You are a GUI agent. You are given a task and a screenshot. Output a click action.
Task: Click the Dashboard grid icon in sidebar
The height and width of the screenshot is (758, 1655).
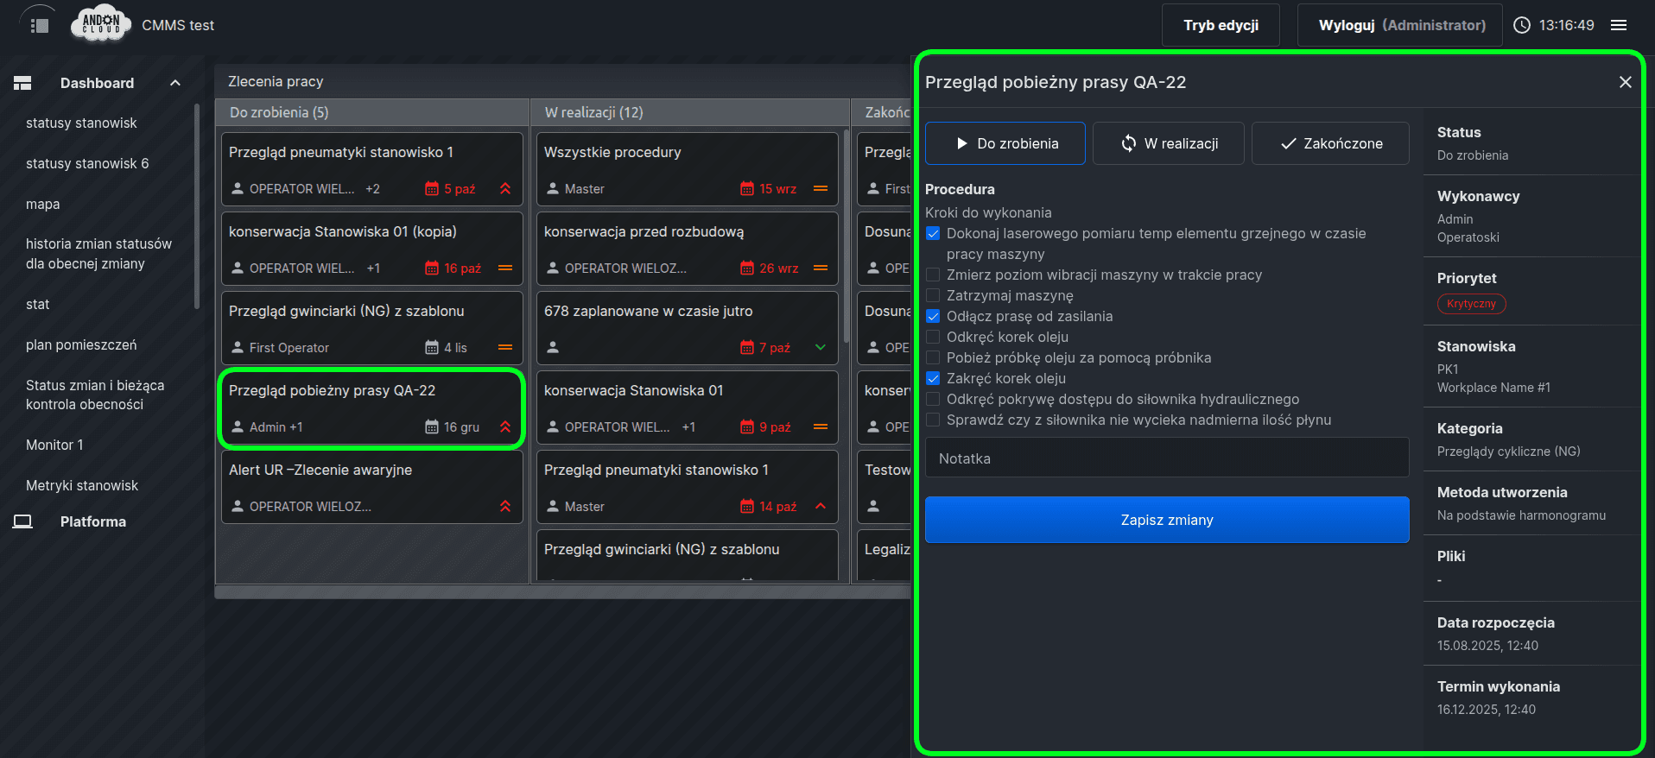[22, 83]
